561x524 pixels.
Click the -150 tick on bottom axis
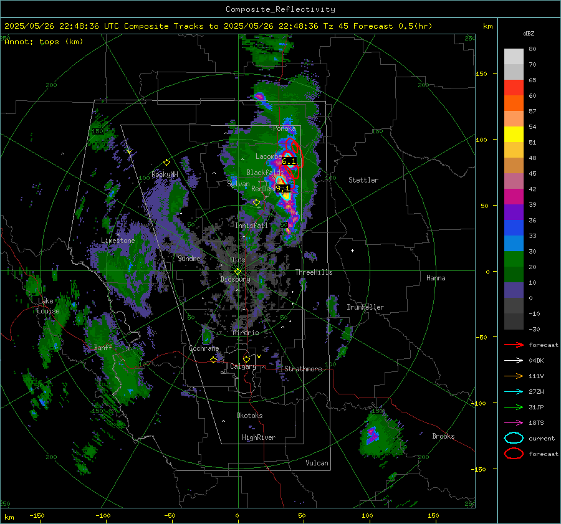tap(37, 515)
